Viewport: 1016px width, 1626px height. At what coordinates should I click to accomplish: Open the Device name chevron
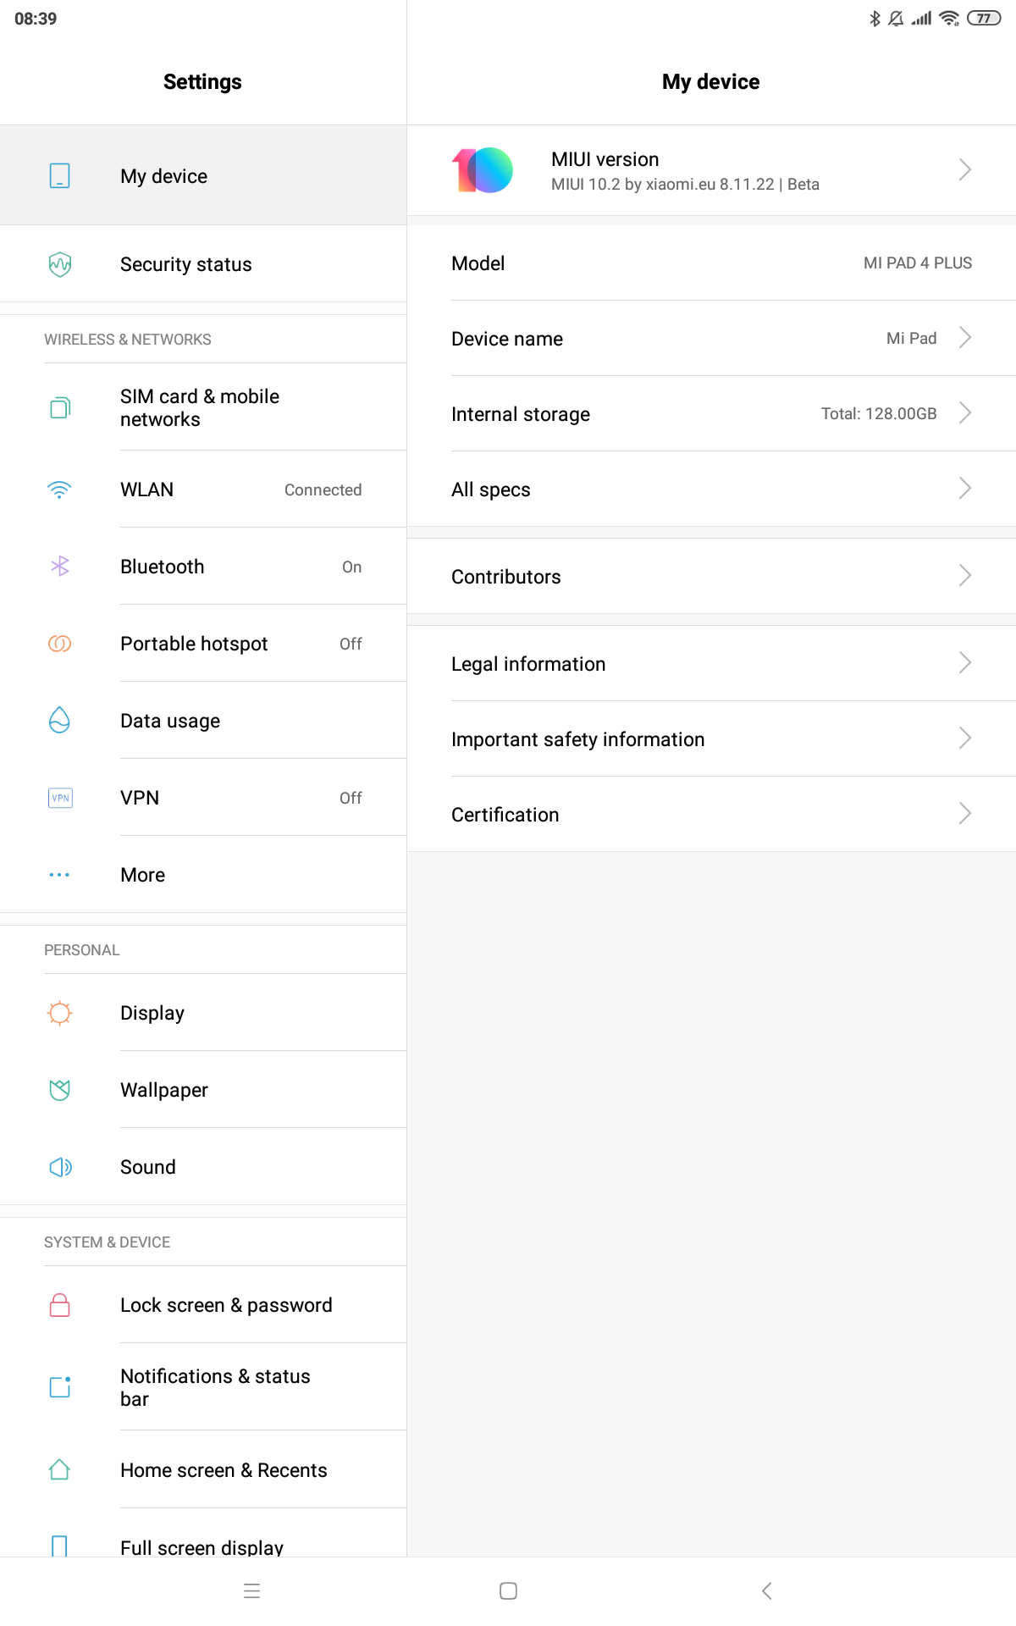964,338
